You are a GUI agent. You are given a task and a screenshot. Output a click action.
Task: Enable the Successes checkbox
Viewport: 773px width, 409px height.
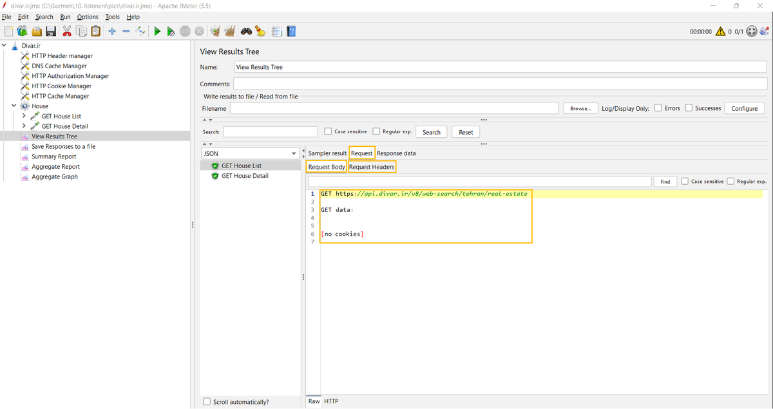pyautogui.click(x=689, y=108)
